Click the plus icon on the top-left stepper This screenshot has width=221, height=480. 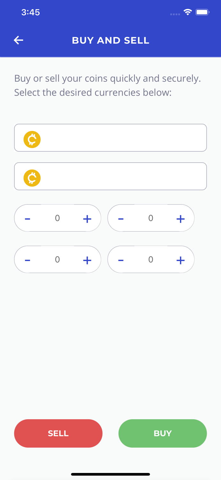coord(87,218)
